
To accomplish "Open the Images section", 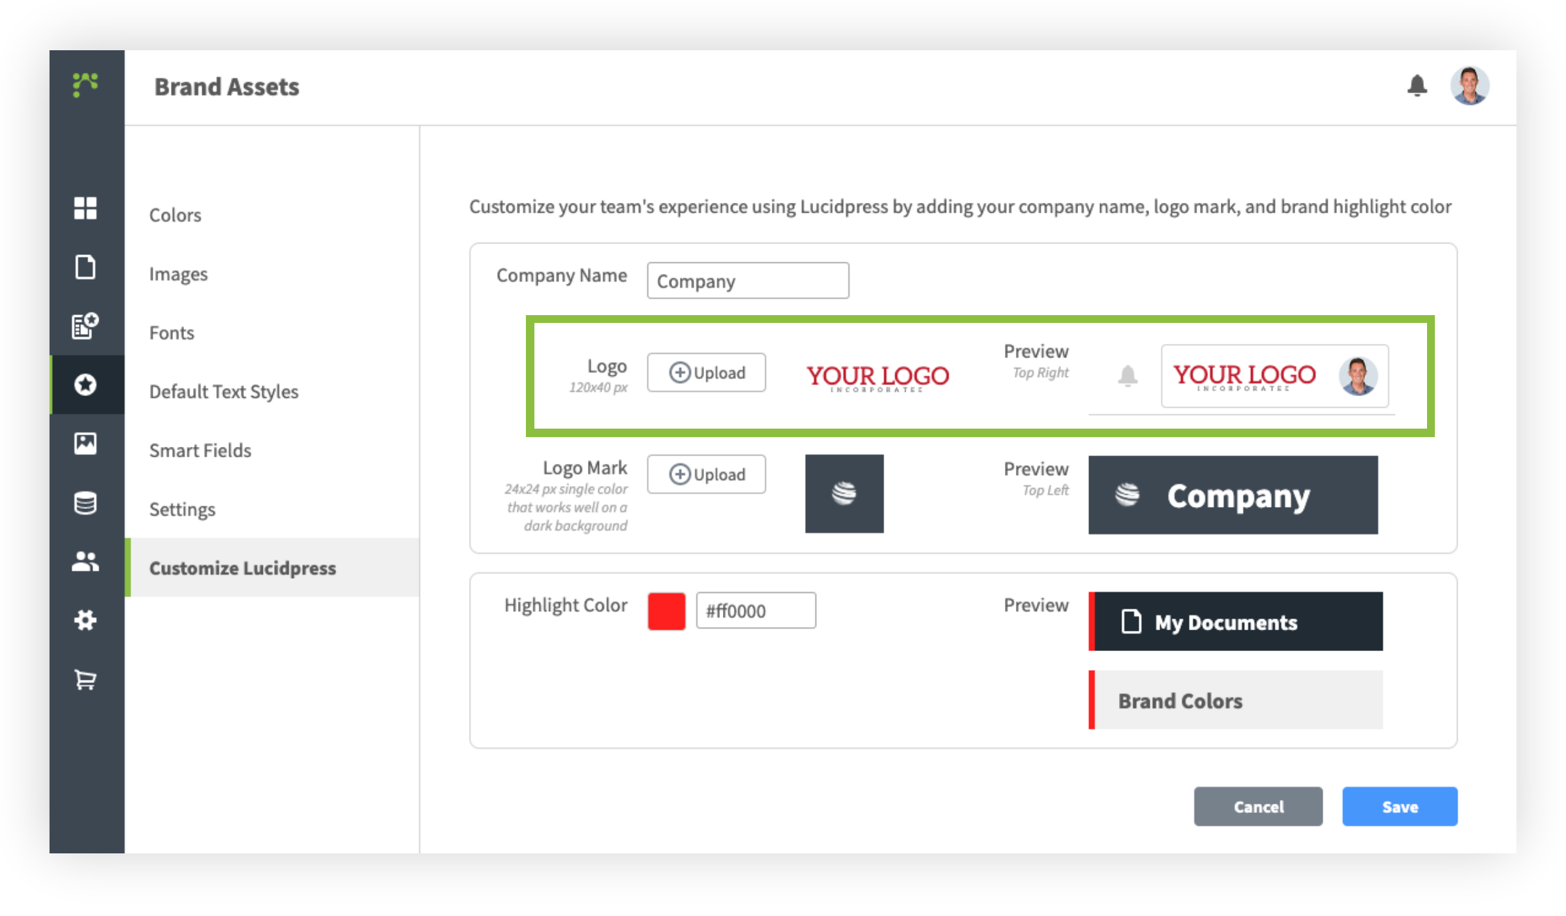I will tap(178, 273).
